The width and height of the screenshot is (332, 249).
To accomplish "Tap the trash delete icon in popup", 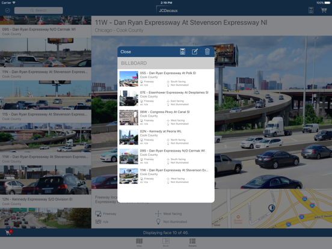I will point(207,52).
